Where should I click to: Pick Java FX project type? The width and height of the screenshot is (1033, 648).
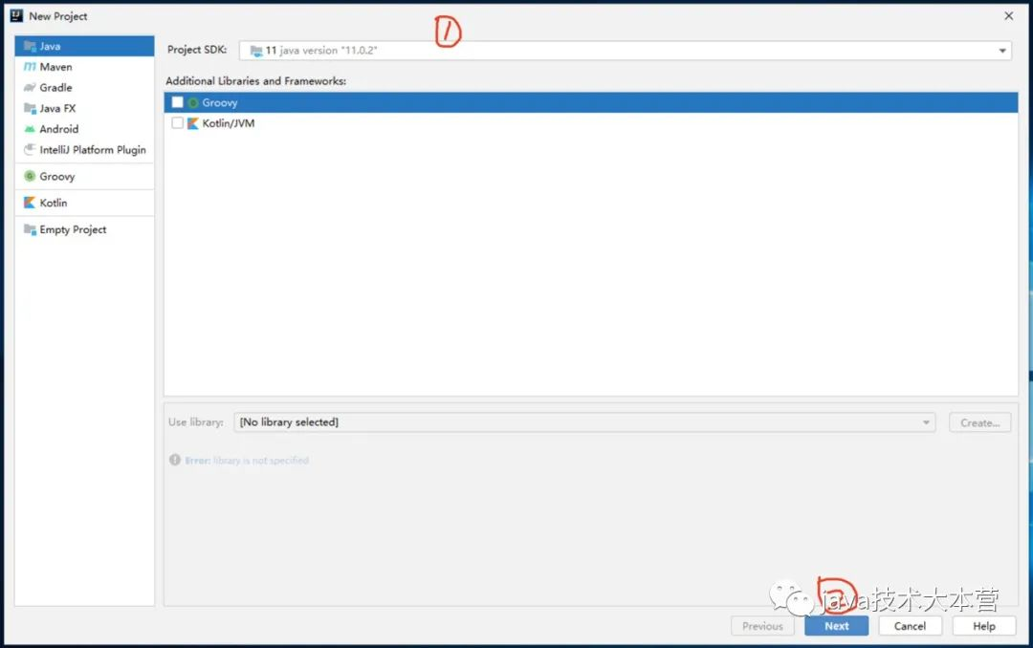pos(84,108)
